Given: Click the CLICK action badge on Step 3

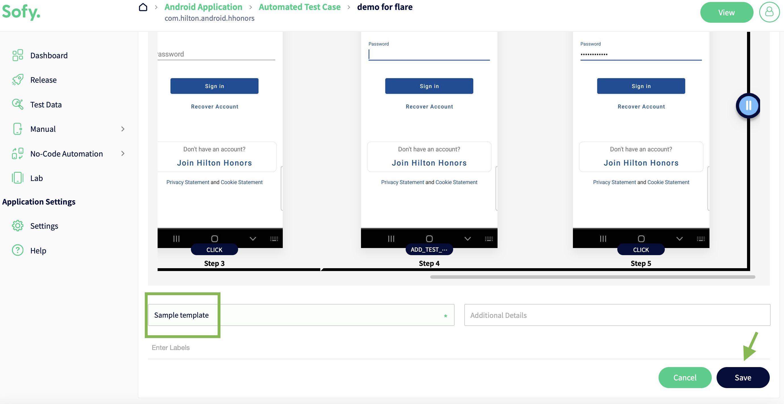Looking at the screenshot, I should pos(214,249).
